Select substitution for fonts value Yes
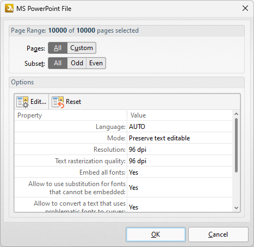 (x=133, y=188)
